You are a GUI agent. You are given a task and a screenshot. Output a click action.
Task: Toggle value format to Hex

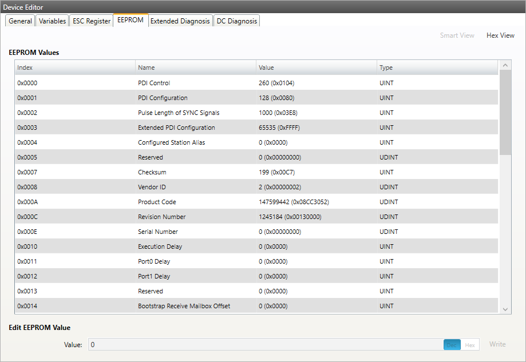click(469, 345)
